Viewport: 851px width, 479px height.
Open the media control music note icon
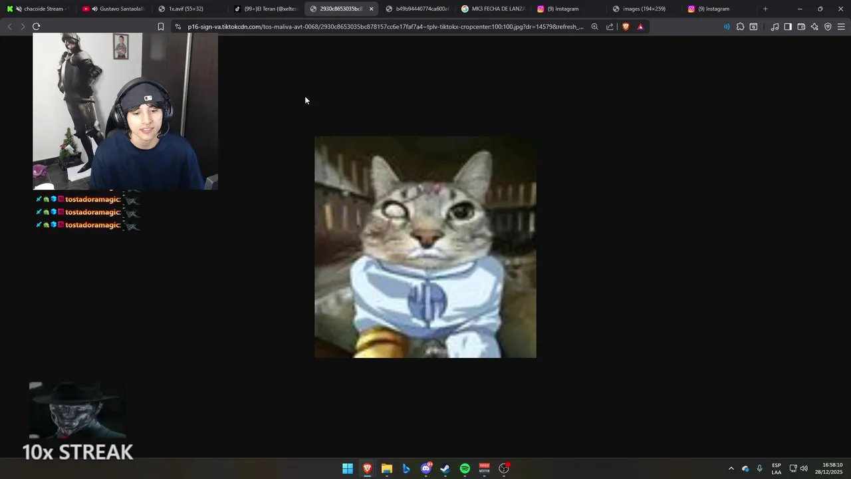tap(775, 27)
